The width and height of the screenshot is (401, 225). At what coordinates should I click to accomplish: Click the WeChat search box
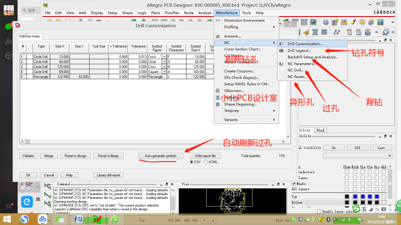pyautogui.click(x=31, y=10)
